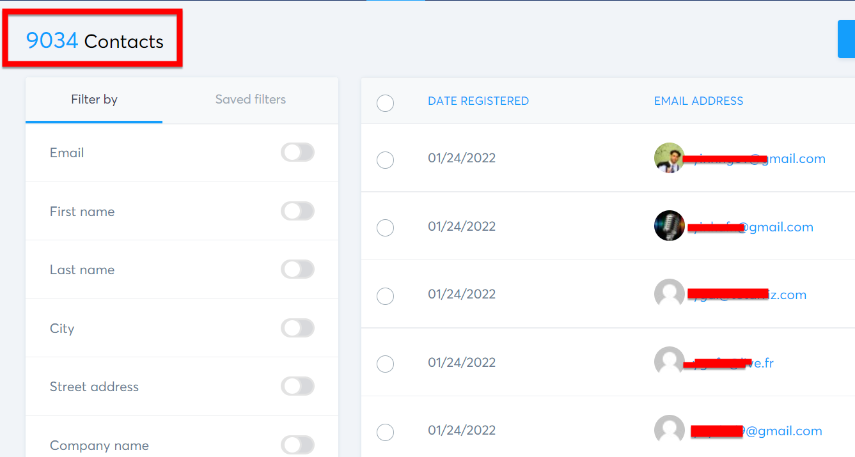Select the checkbox for the microphone-avatar contact
855x457 pixels.
click(x=385, y=228)
